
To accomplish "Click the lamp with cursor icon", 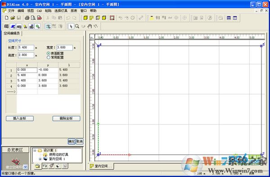I will (x=25, y=27).
